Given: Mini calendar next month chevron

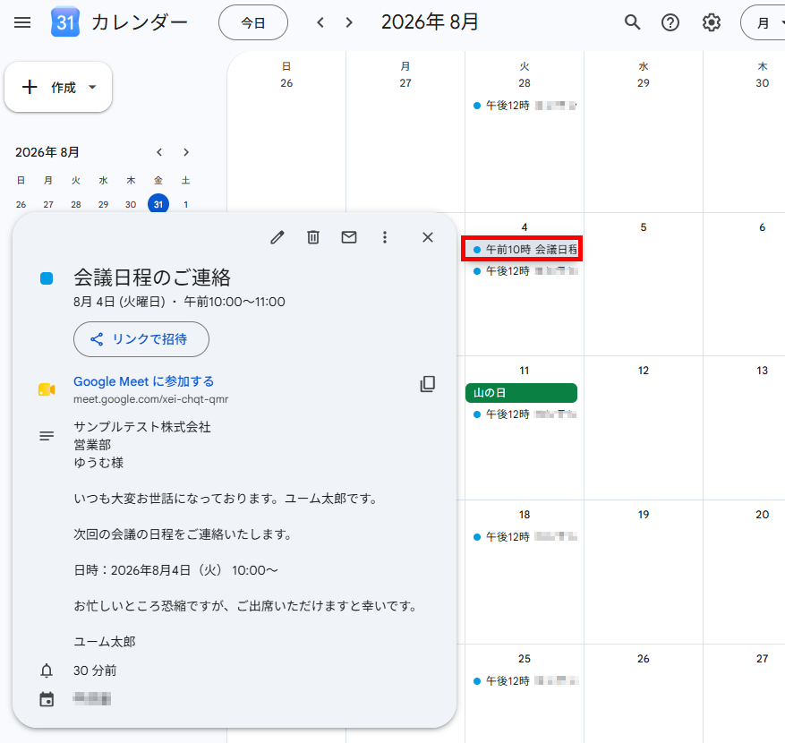Looking at the screenshot, I should pyautogui.click(x=186, y=152).
